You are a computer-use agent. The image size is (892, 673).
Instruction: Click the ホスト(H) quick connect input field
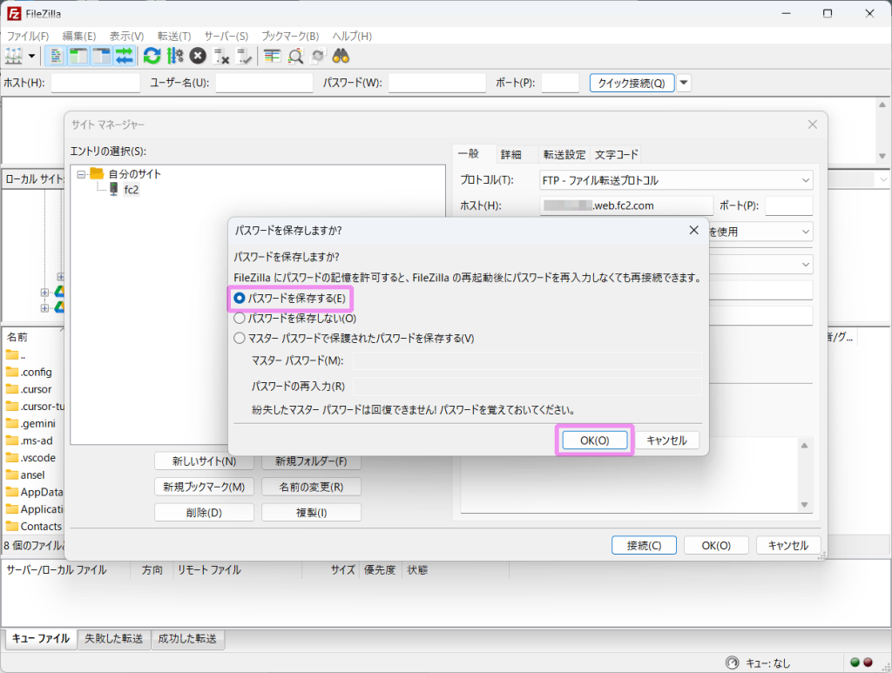(96, 83)
